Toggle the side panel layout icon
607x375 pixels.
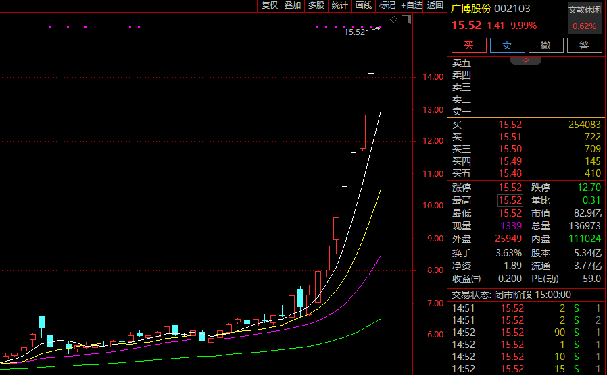click(406, 20)
